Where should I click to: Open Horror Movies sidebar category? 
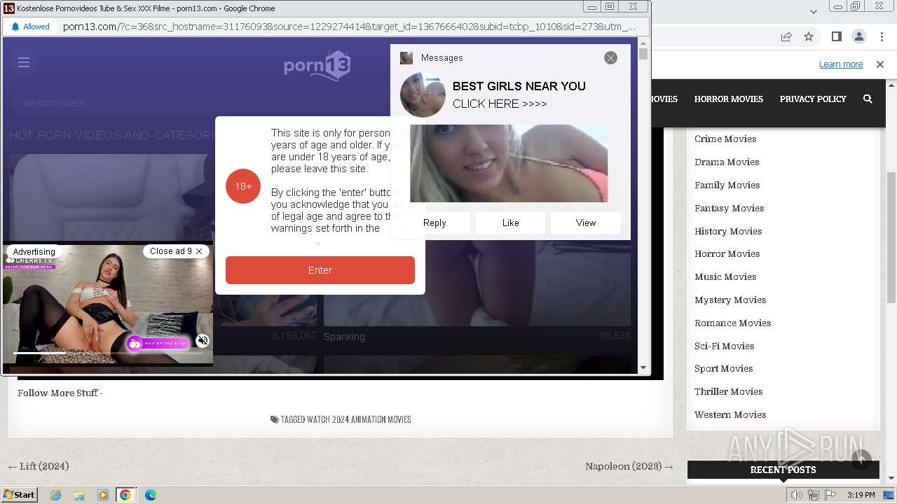pos(727,253)
